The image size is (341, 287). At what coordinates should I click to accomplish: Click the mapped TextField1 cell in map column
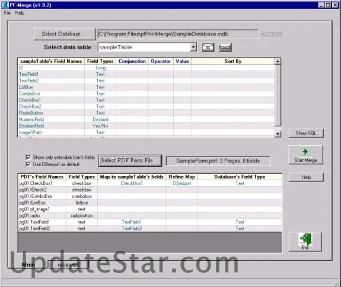pos(132,222)
